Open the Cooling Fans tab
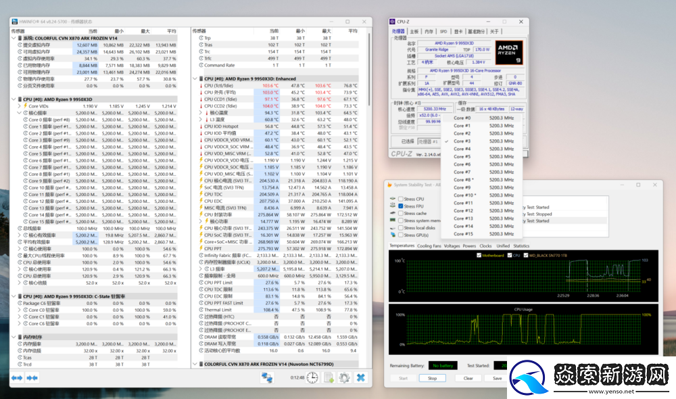Screen dimensions: 676x399 pyautogui.click(x=430, y=246)
